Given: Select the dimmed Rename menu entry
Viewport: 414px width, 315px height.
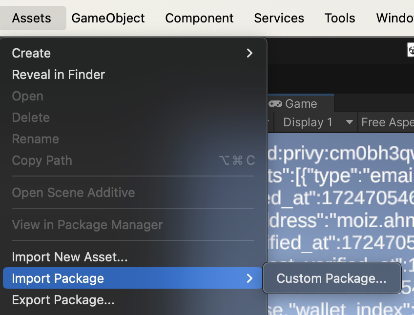Looking at the screenshot, I should pos(132,139).
